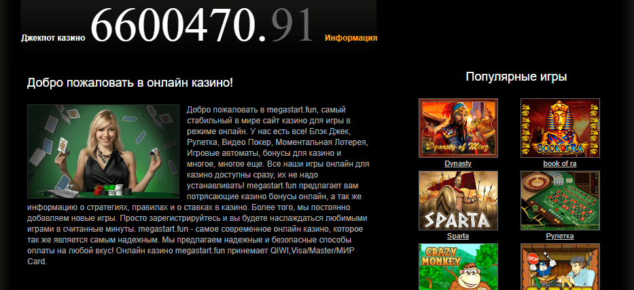
Task: Click the playing cards held by the dealer
Action: (63, 145)
